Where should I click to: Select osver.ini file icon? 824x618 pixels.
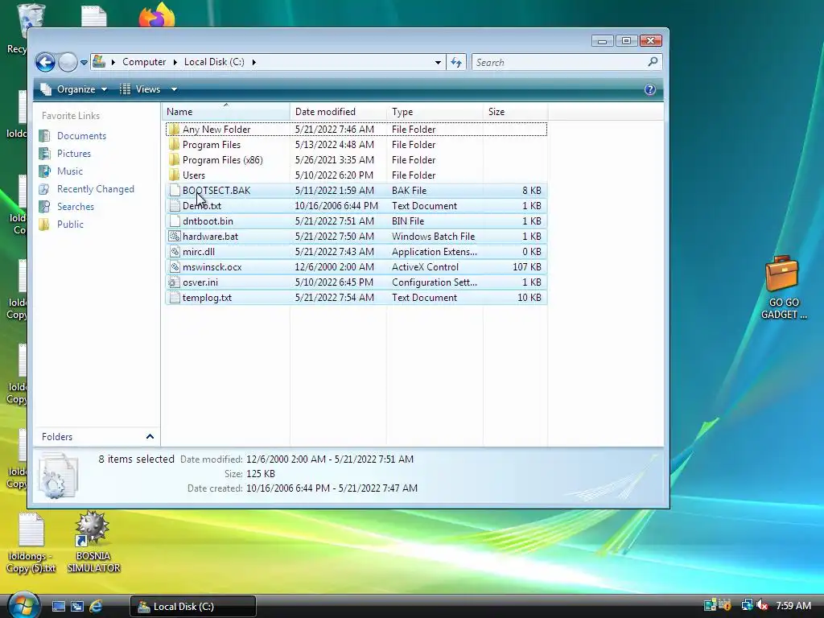point(174,282)
